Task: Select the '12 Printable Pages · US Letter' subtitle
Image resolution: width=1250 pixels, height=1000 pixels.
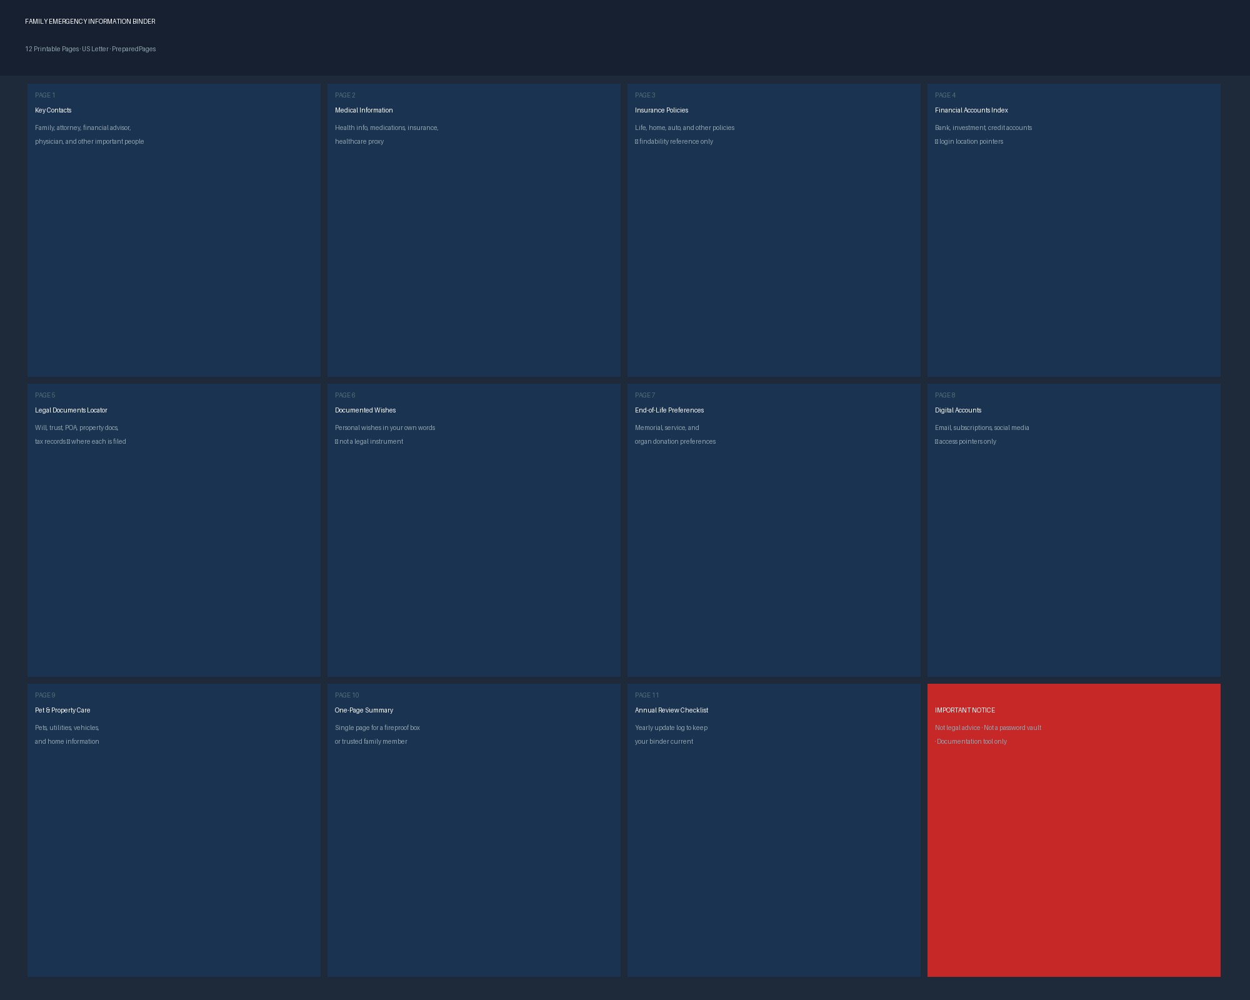Action: pyautogui.click(x=67, y=49)
